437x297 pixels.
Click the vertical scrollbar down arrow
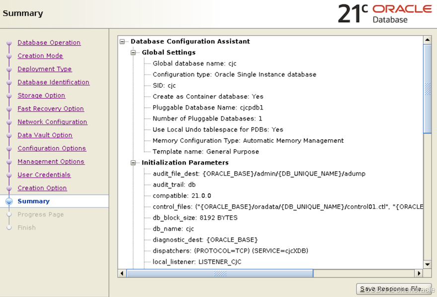[427, 264]
